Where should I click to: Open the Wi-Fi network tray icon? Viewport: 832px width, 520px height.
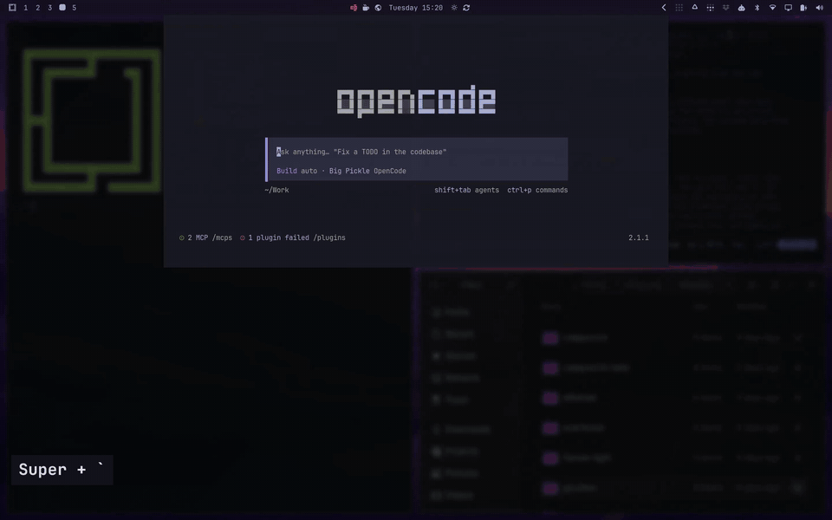click(772, 8)
